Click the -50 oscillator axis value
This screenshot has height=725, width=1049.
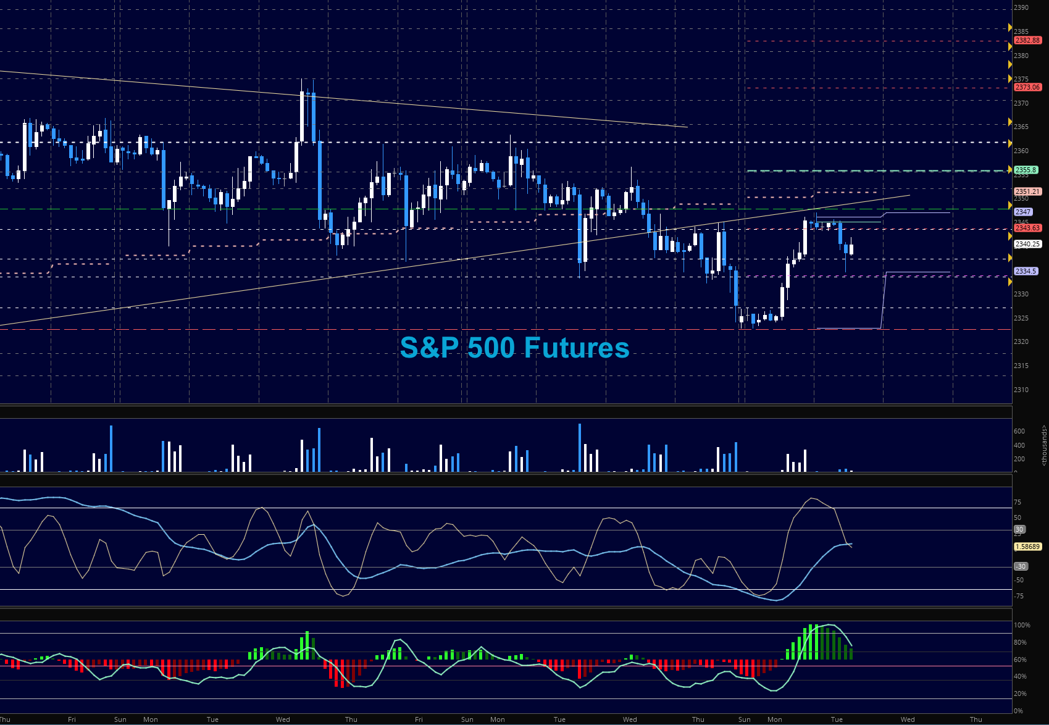click(x=1019, y=580)
